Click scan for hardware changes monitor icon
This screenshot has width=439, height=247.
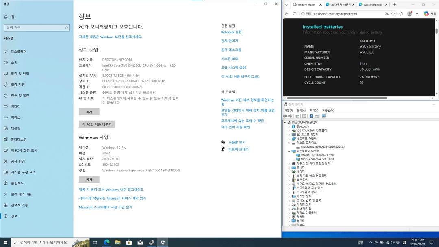tap(324, 116)
